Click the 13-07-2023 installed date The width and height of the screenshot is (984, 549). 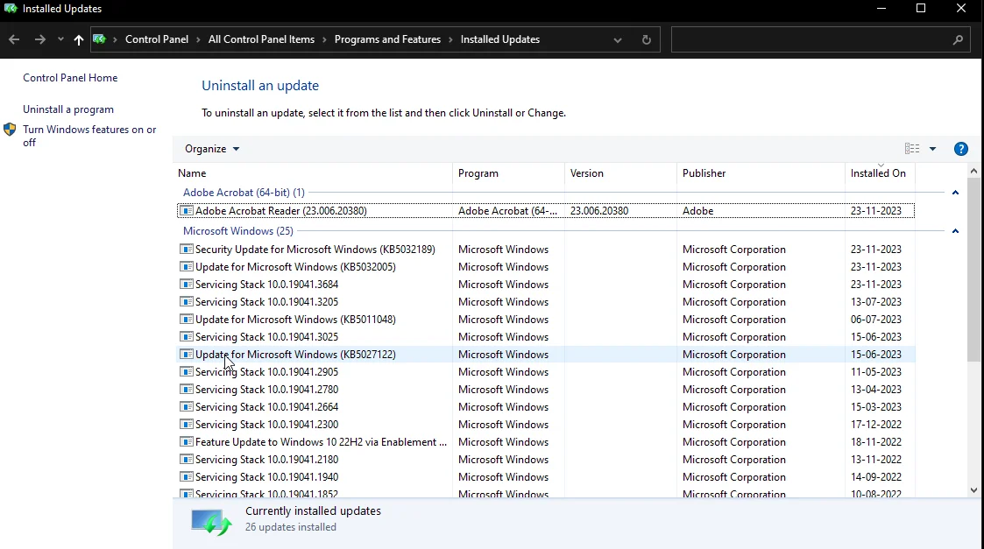point(876,302)
